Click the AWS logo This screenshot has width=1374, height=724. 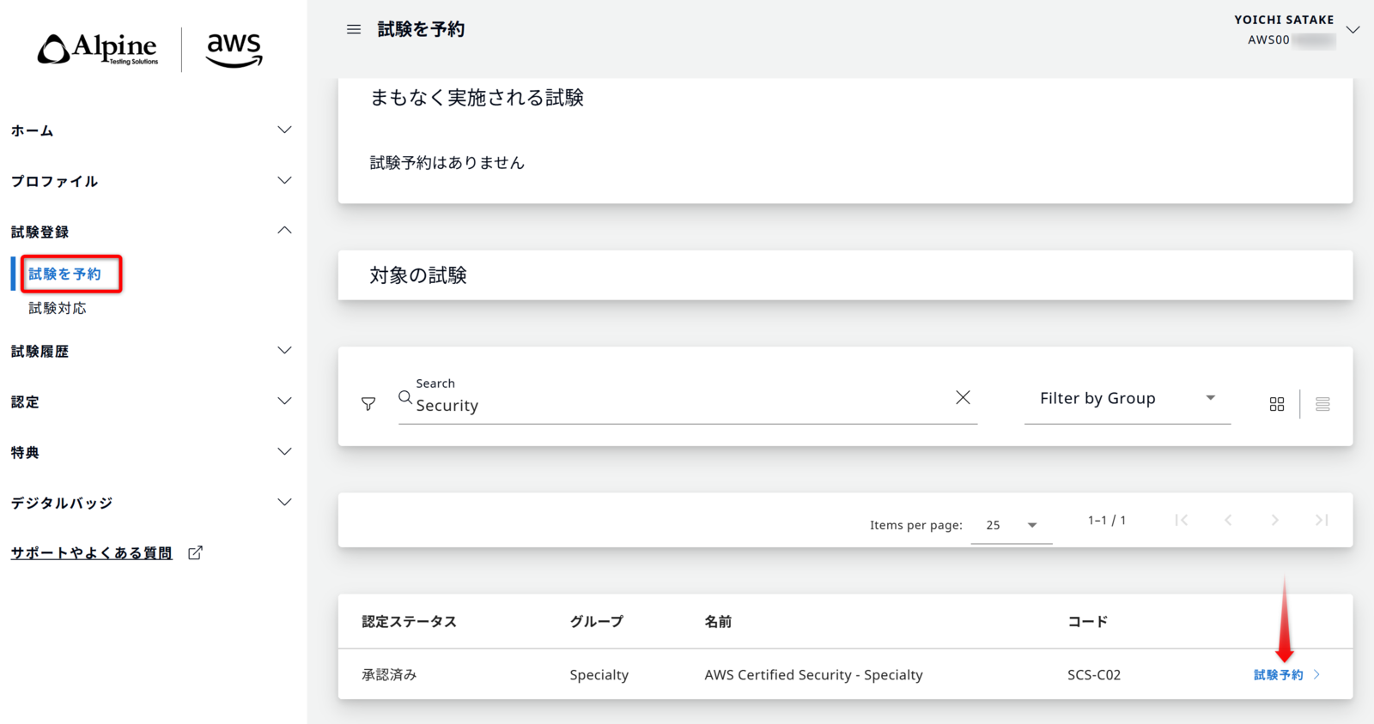point(234,50)
